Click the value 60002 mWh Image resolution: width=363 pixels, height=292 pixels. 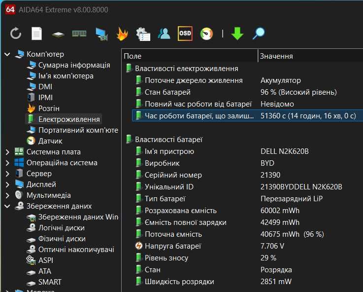[280, 211]
